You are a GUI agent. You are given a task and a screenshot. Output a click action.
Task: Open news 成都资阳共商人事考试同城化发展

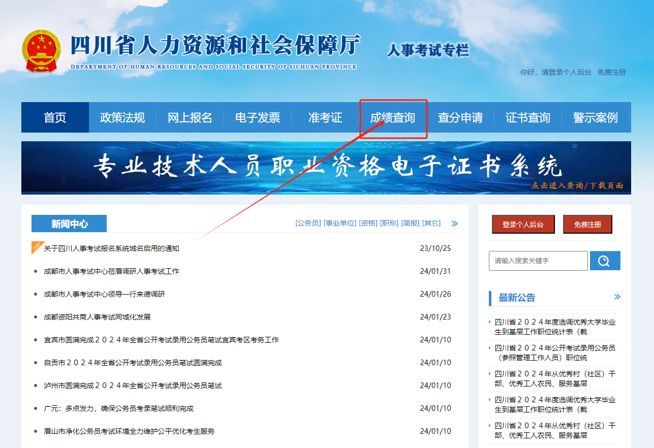(97, 317)
